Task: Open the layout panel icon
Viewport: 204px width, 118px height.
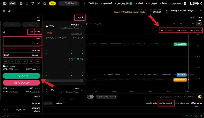Action: click(x=9, y=11)
